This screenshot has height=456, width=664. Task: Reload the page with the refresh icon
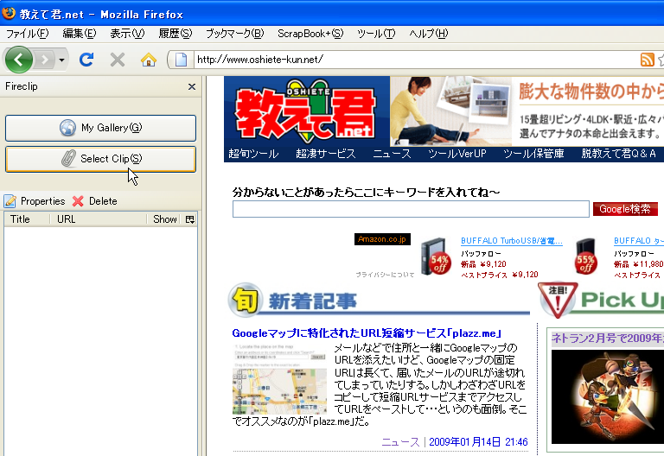(x=86, y=60)
